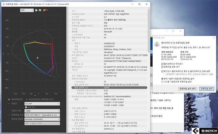Minimize the background DisplayCAL window

pos(166,31)
